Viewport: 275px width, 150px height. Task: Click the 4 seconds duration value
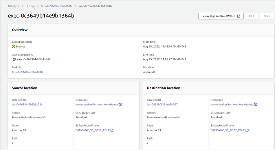149,72
